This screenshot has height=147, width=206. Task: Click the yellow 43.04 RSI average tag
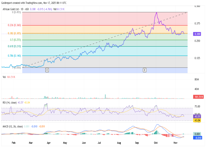click(x=197, y=120)
